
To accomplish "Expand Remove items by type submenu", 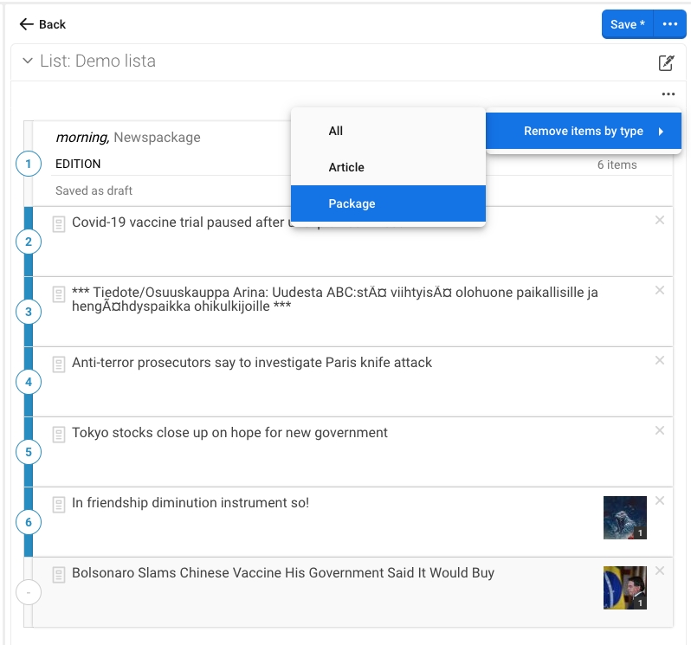I will tap(584, 132).
